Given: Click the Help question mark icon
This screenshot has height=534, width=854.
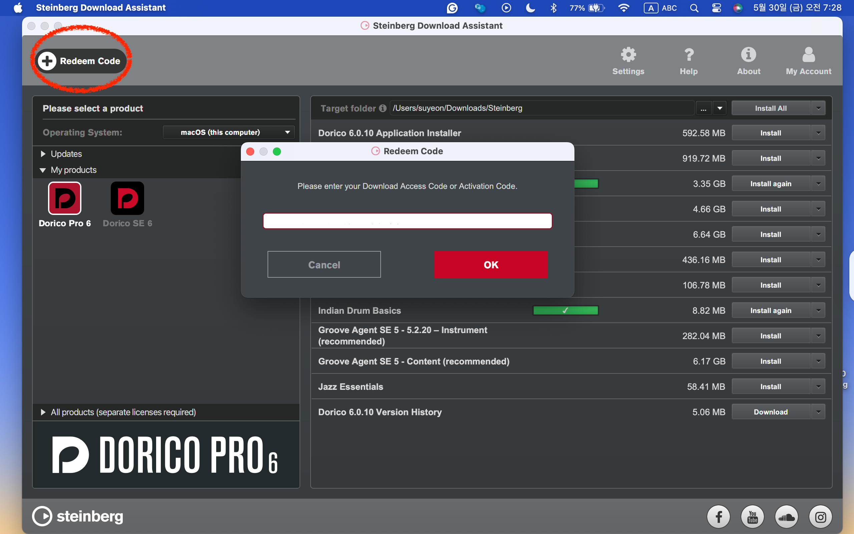Looking at the screenshot, I should (x=689, y=55).
